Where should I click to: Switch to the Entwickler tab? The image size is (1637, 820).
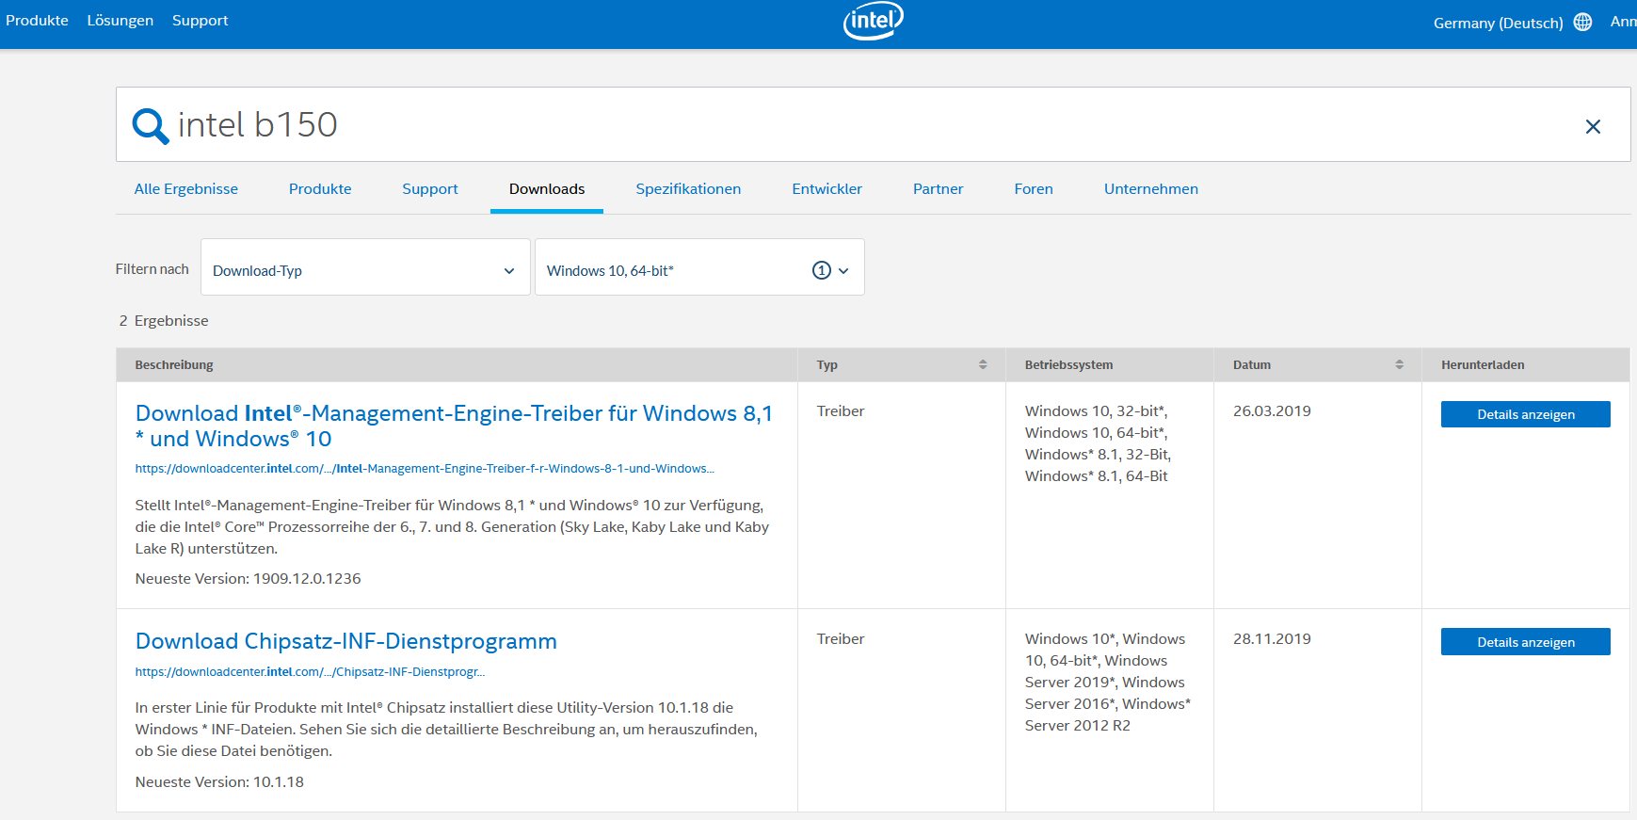827,189
